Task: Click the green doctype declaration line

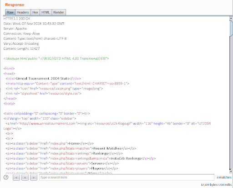Action: pos(56,58)
